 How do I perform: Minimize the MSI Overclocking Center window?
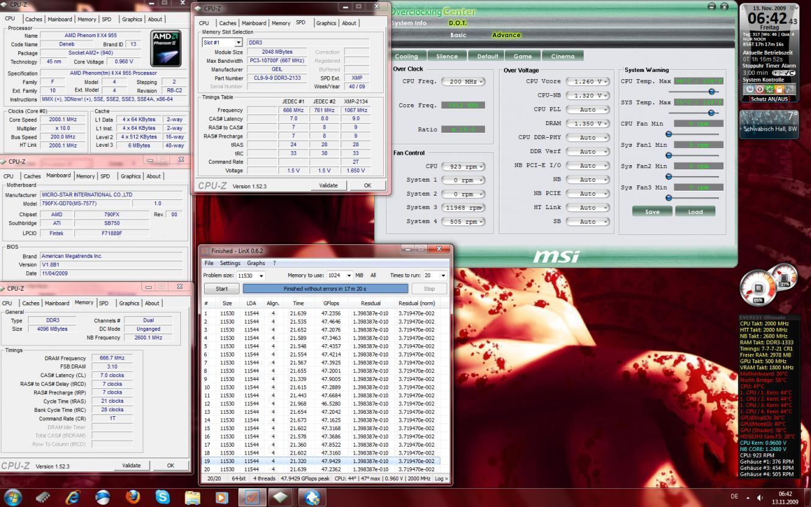712,6
